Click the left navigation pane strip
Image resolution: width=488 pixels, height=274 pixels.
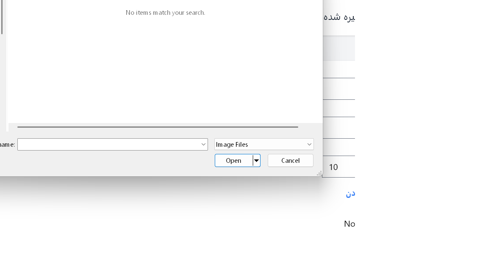pos(4,85)
